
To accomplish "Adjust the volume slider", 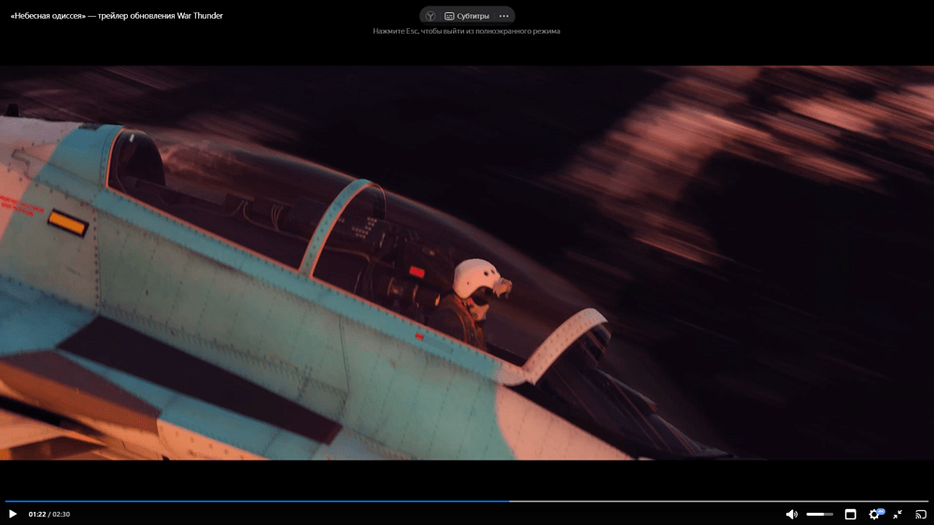I will (820, 514).
